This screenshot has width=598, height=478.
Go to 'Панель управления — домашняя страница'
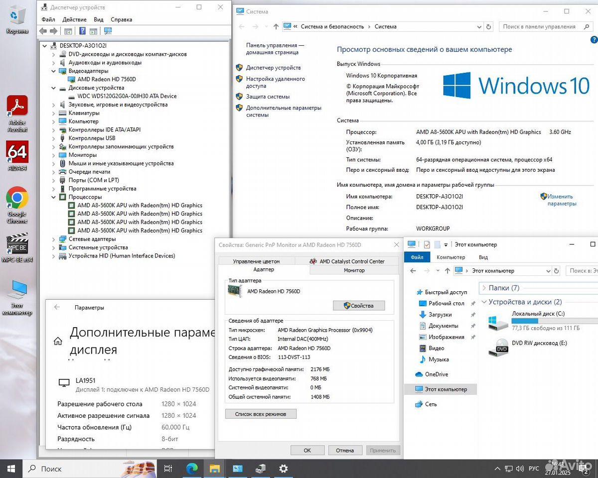point(275,49)
